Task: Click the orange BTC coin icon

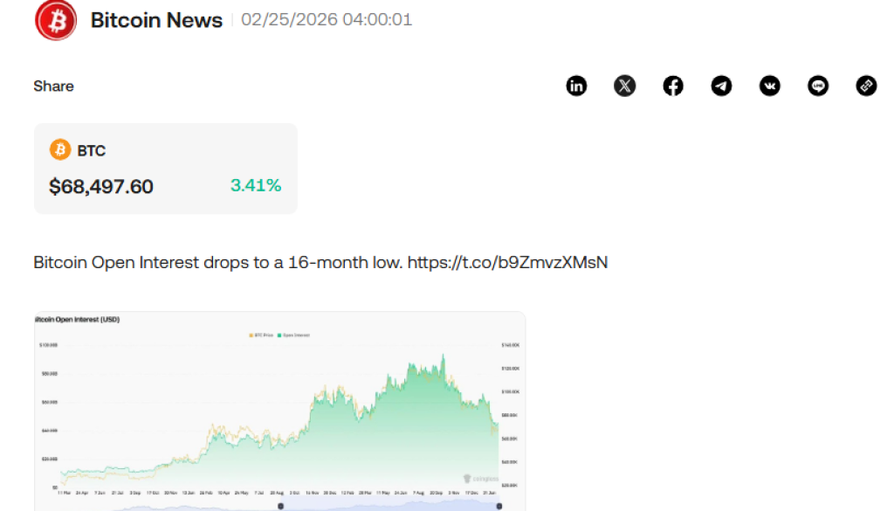Action: click(x=59, y=149)
